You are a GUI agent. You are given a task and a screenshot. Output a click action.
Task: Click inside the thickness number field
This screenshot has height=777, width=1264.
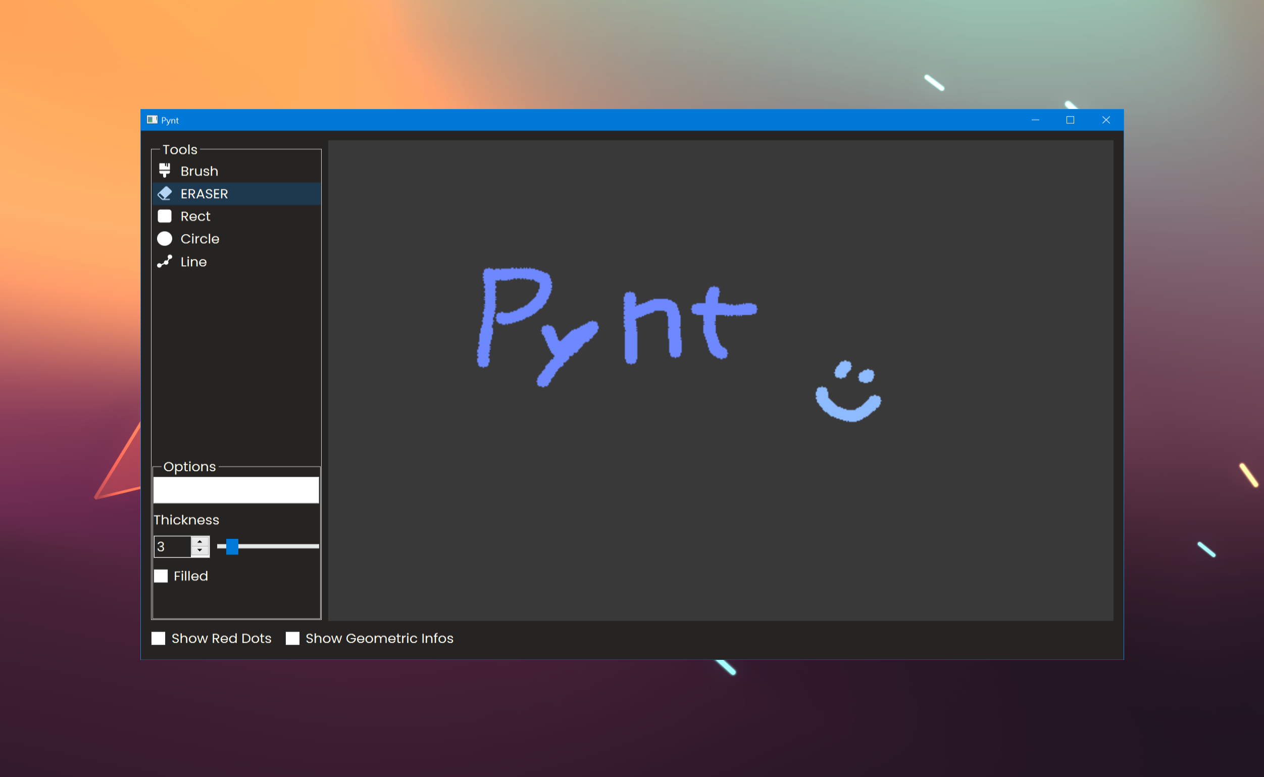click(x=172, y=547)
